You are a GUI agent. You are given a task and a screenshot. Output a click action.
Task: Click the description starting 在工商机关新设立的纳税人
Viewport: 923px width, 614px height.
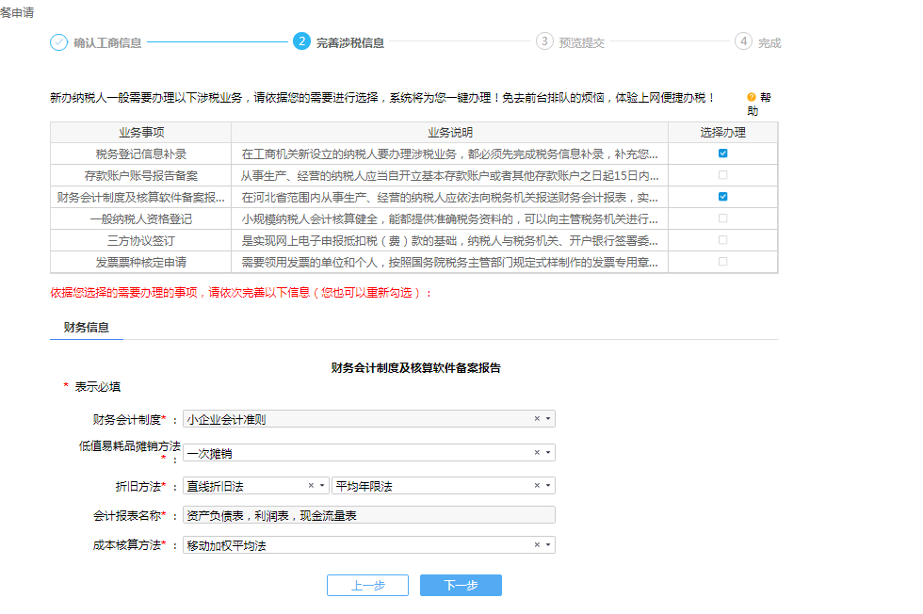point(450,154)
